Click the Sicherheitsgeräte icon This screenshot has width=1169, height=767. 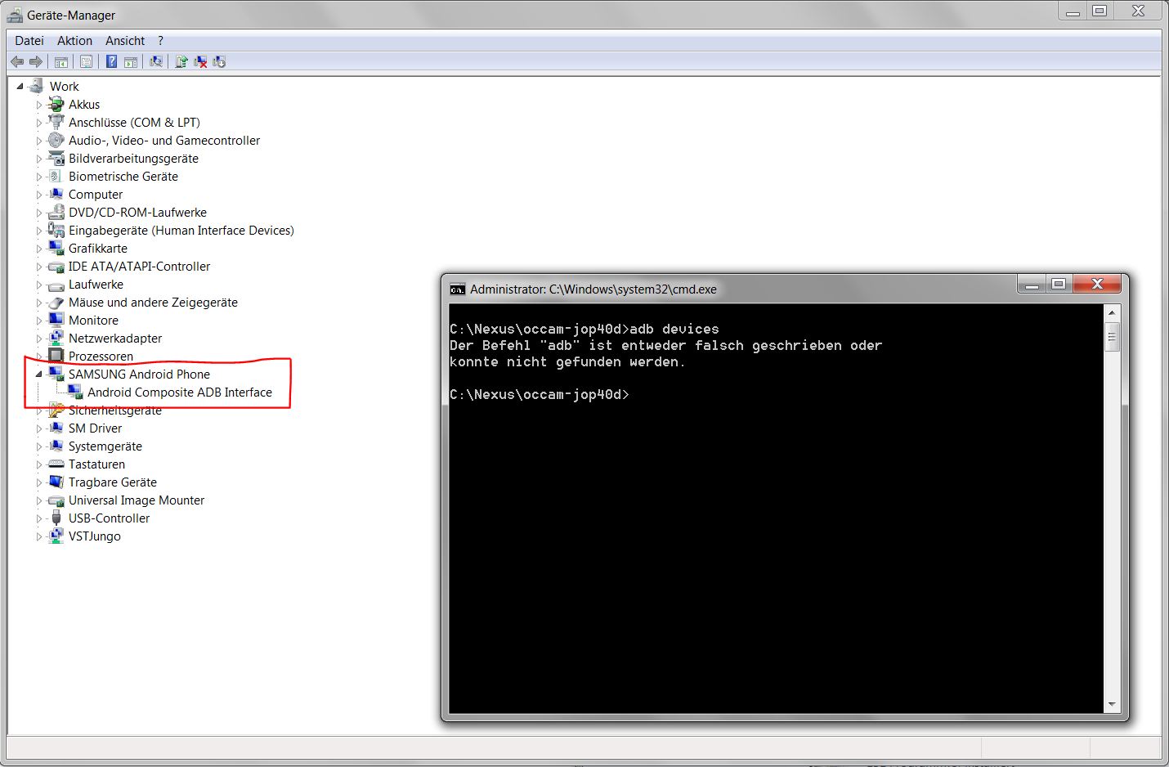pos(56,410)
